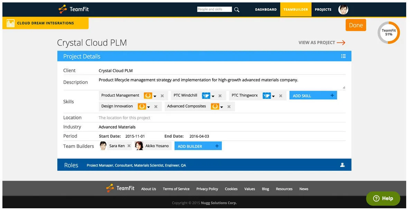Viewport: 410px width, 210px height.
Task: Open Terms of Service footer link
Action: [x=176, y=189]
